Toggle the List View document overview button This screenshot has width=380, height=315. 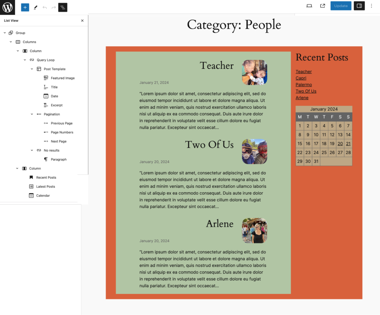[x=63, y=7]
